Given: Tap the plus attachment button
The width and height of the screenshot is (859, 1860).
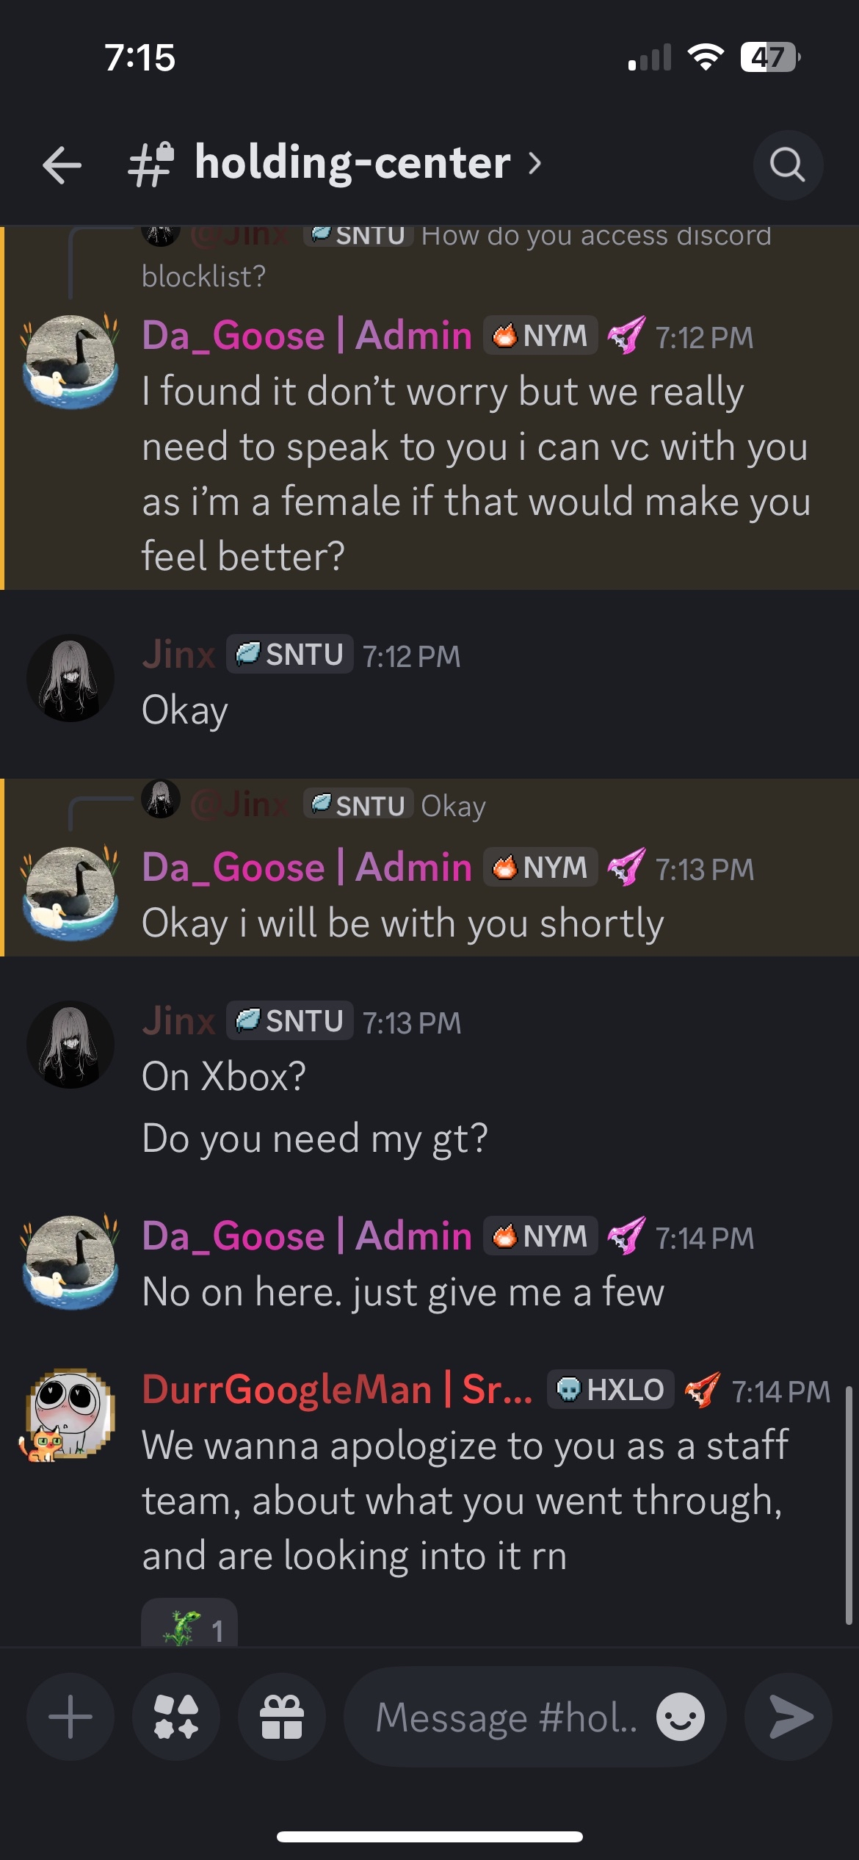Looking at the screenshot, I should (x=70, y=1717).
